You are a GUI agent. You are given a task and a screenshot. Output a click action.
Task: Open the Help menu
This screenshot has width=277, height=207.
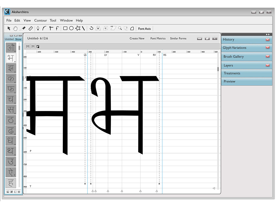pos(79,20)
